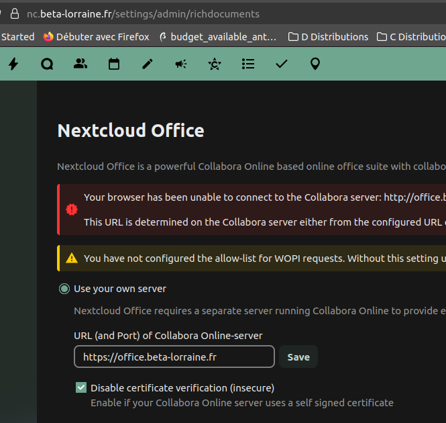Expand the C Distributions bookmark folder
The image size is (446, 423).
(411, 37)
